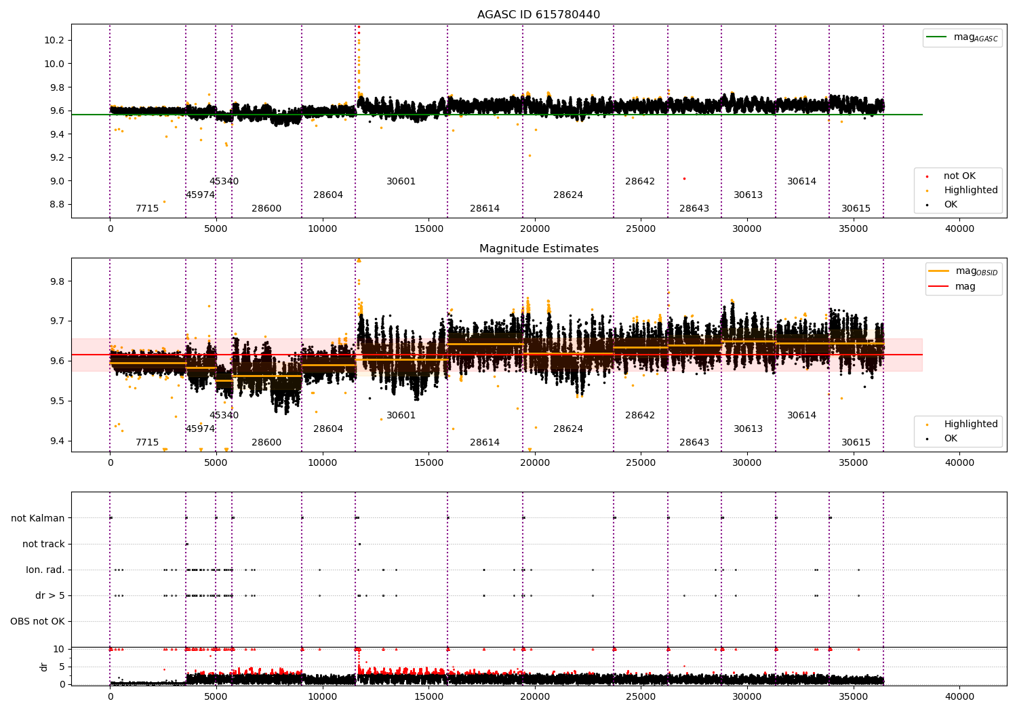This screenshot has width=1017, height=712.
Task: Click the 9.5 y-axis tick label
Action: tap(57, 401)
